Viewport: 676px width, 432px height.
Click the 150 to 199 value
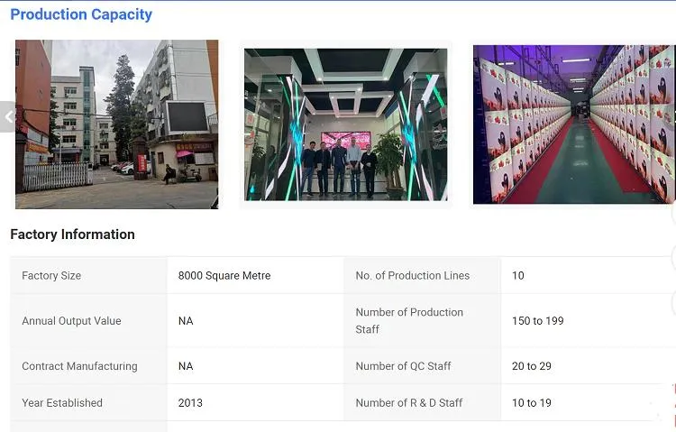coord(537,321)
